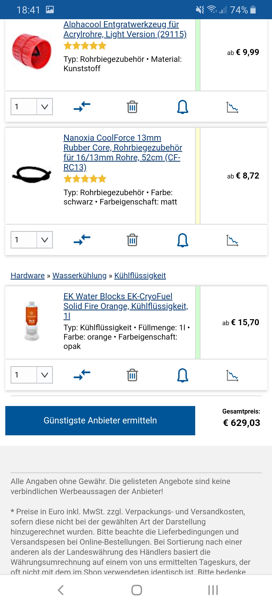The height and width of the screenshot is (606, 272).
Task: Compare the EK CryoFuel coolant
Action: (82, 375)
